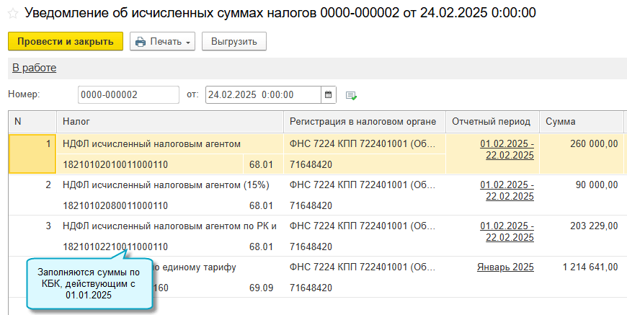Select the Отчетный период column header
The width and height of the screenshot is (627, 315).
[x=491, y=122]
